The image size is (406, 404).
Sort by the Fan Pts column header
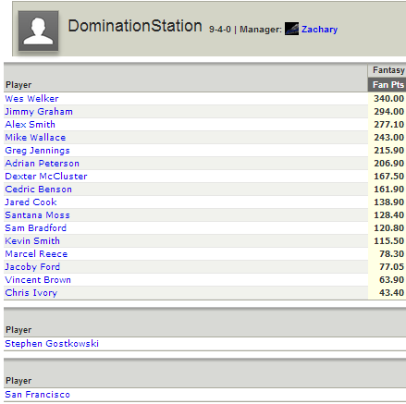click(x=388, y=85)
